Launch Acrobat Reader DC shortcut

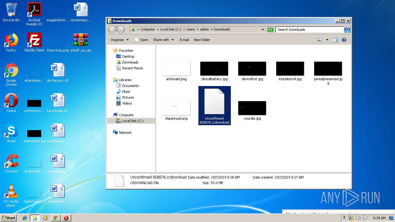pyautogui.click(x=34, y=14)
